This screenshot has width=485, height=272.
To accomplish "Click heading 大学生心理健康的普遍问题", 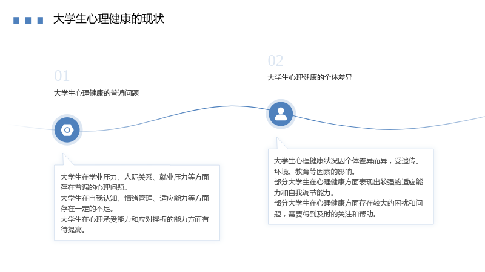I will (x=96, y=93).
